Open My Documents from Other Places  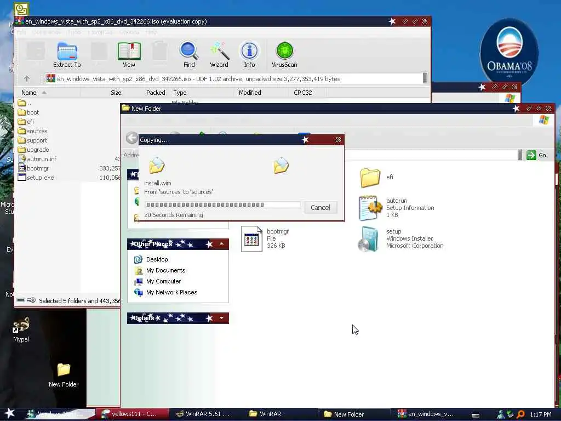159,270
